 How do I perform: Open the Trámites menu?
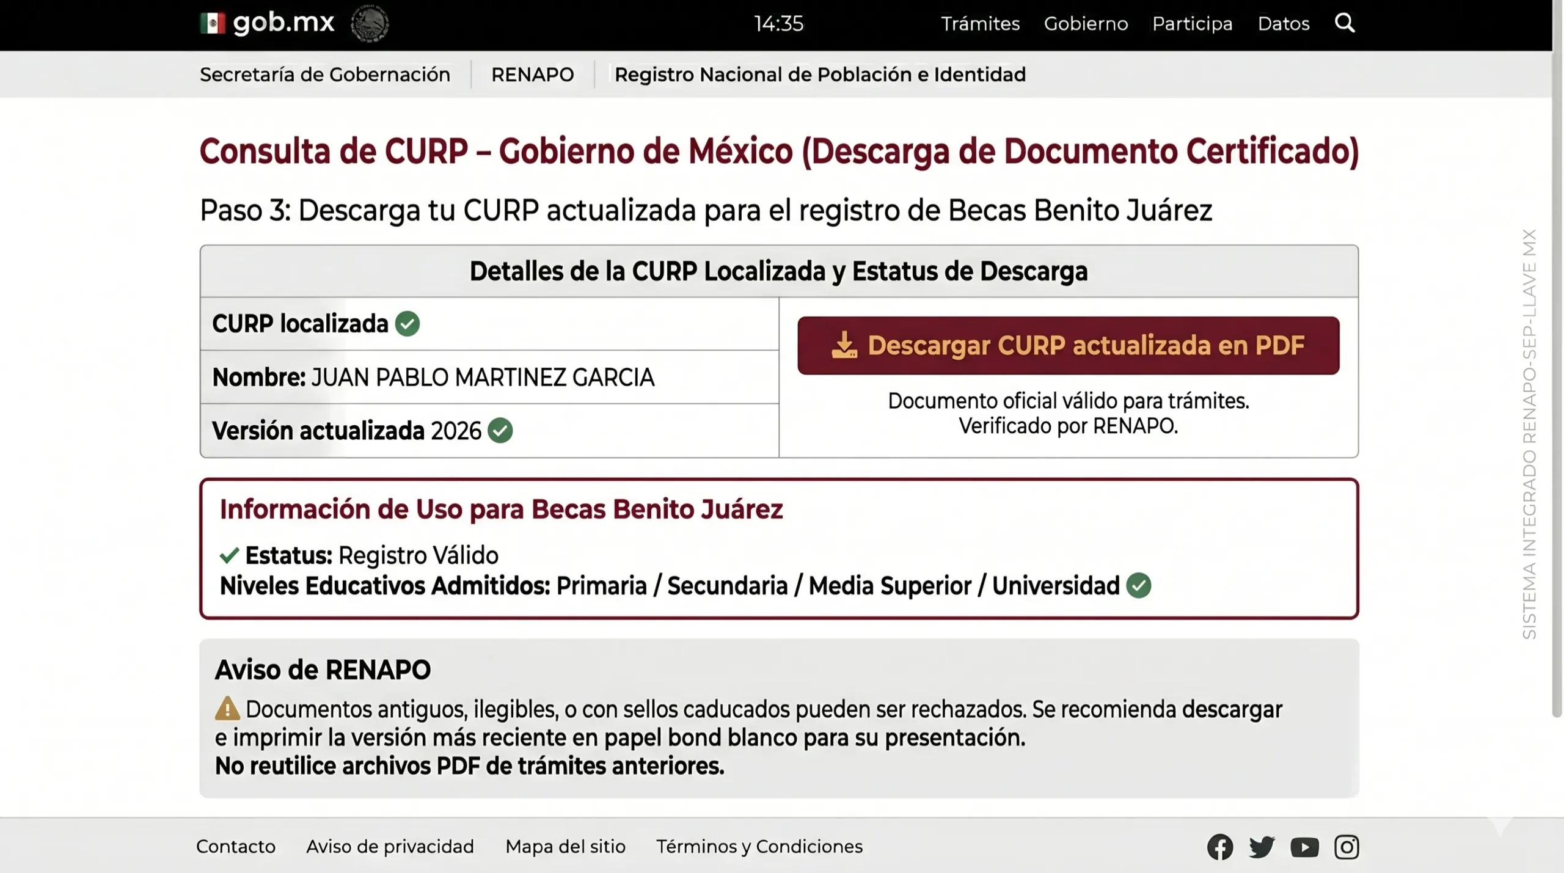980,24
